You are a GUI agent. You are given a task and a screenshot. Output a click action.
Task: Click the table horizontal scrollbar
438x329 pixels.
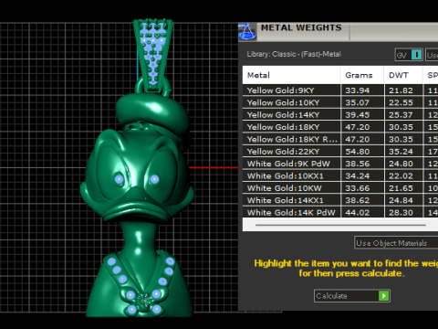[340, 225]
